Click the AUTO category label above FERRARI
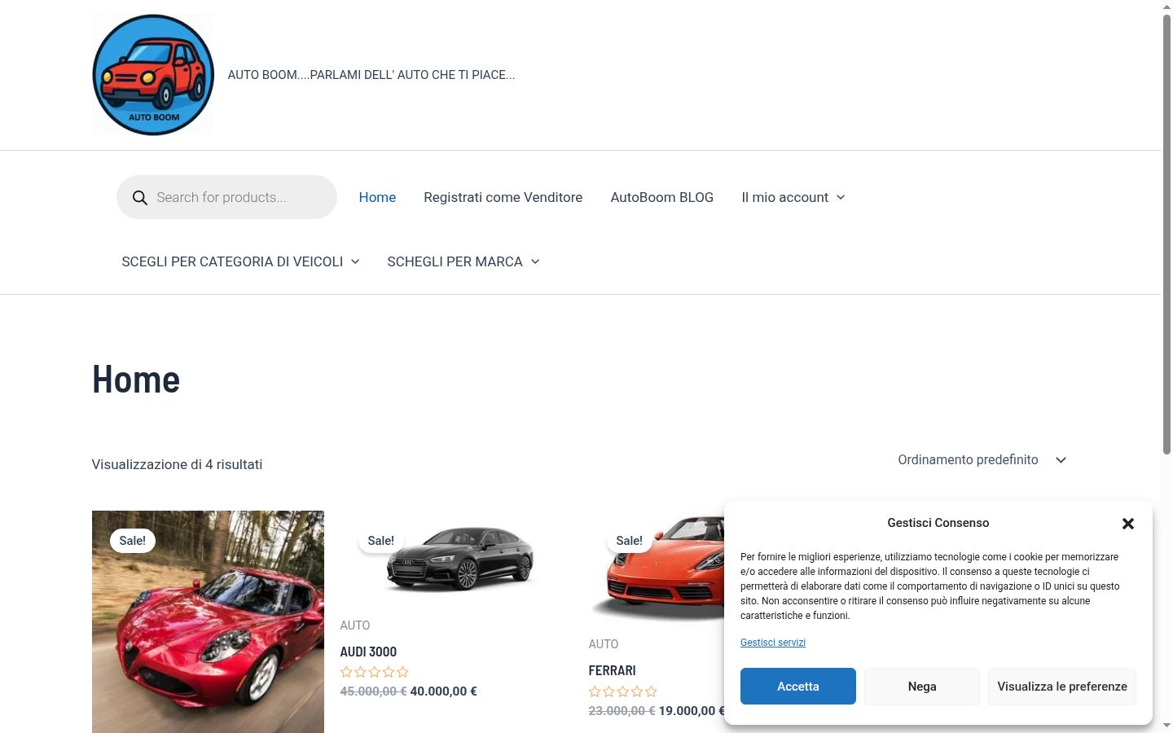The image size is (1173, 733). click(604, 644)
